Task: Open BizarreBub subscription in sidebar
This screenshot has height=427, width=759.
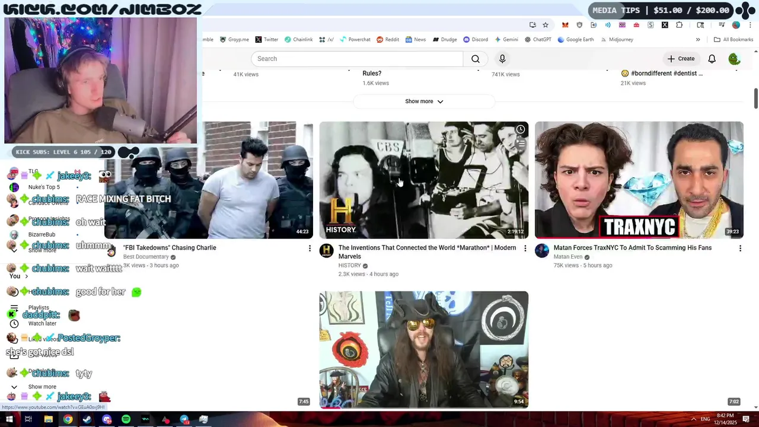Action: [x=42, y=235]
